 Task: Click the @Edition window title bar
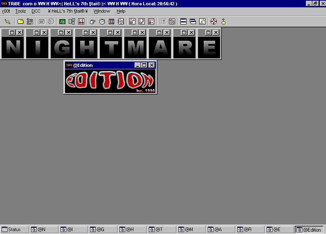click(102, 65)
